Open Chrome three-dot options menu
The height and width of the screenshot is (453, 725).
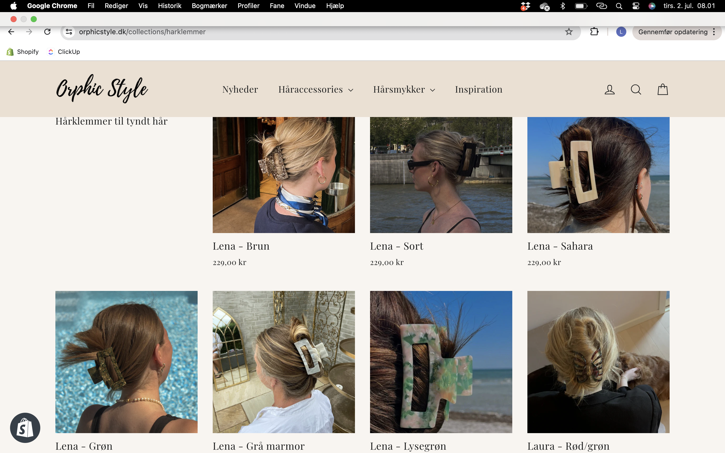(714, 32)
